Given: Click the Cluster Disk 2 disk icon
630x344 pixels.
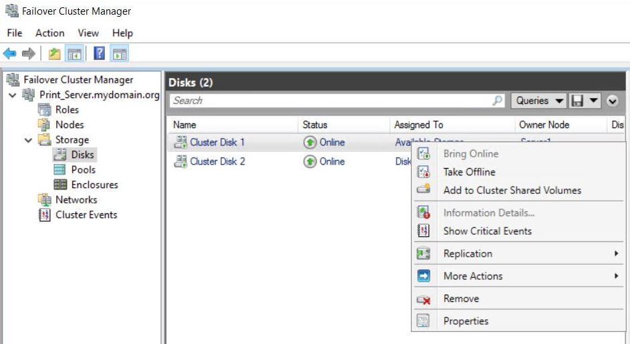Looking at the screenshot, I should (x=180, y=161).
